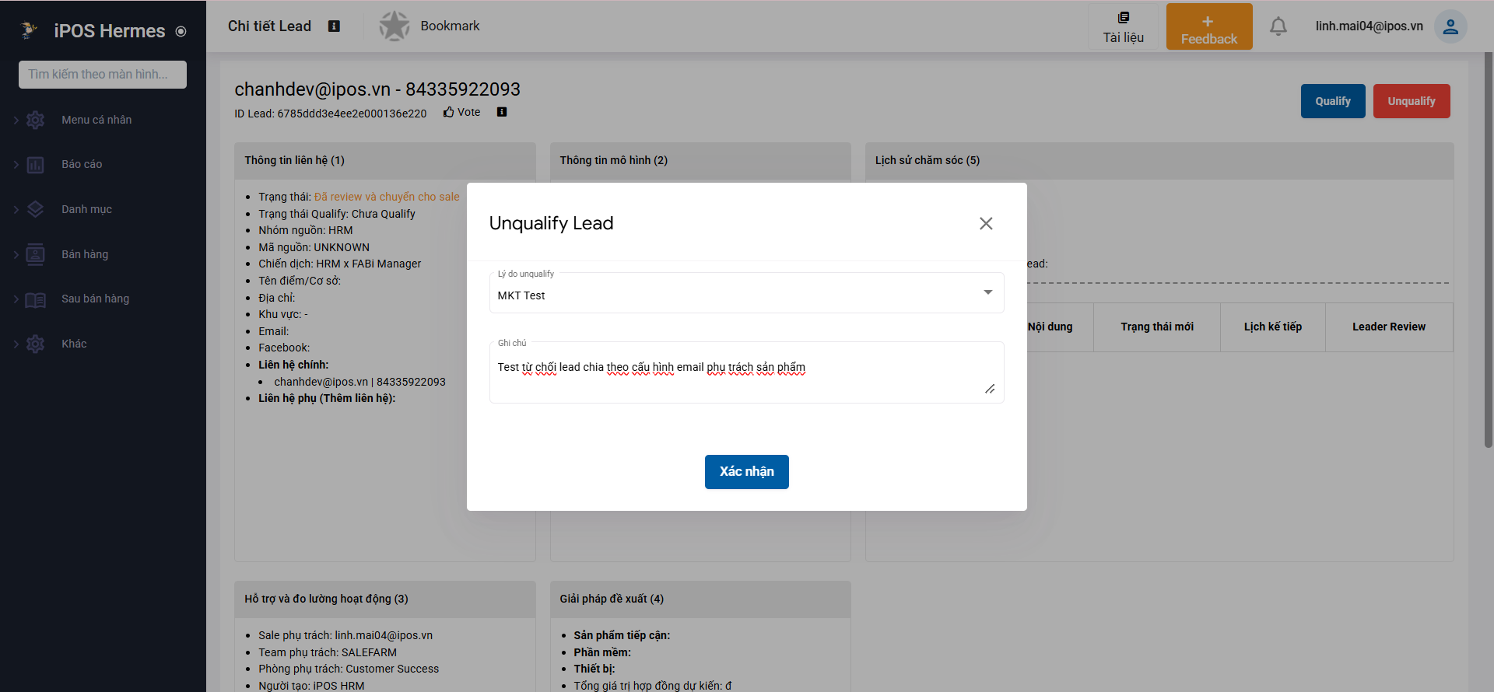The width and height of the screenshot is (1494, 692).
Task: Click the red Unqualify button
Action: pyautogui.click(x=1412, y=101)
